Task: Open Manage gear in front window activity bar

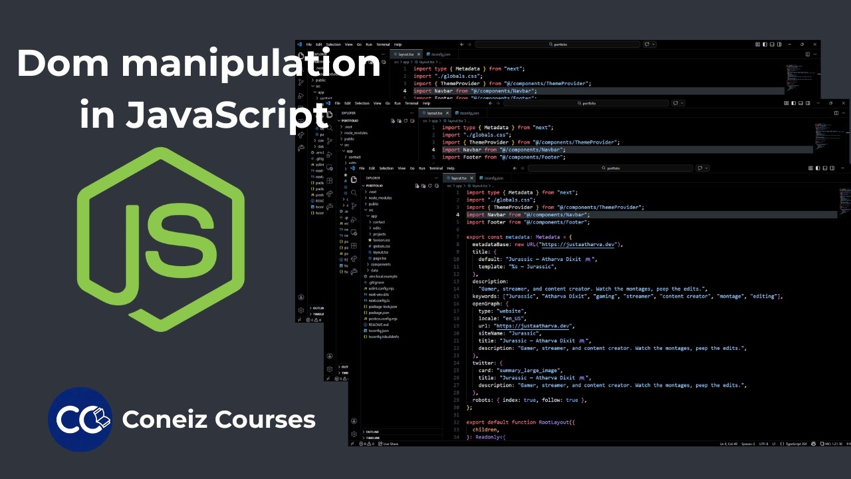Action: pyautogui.click(x=354, y=434)
